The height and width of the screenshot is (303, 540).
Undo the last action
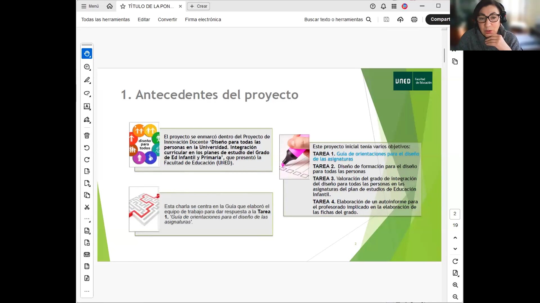pos(87,148)
